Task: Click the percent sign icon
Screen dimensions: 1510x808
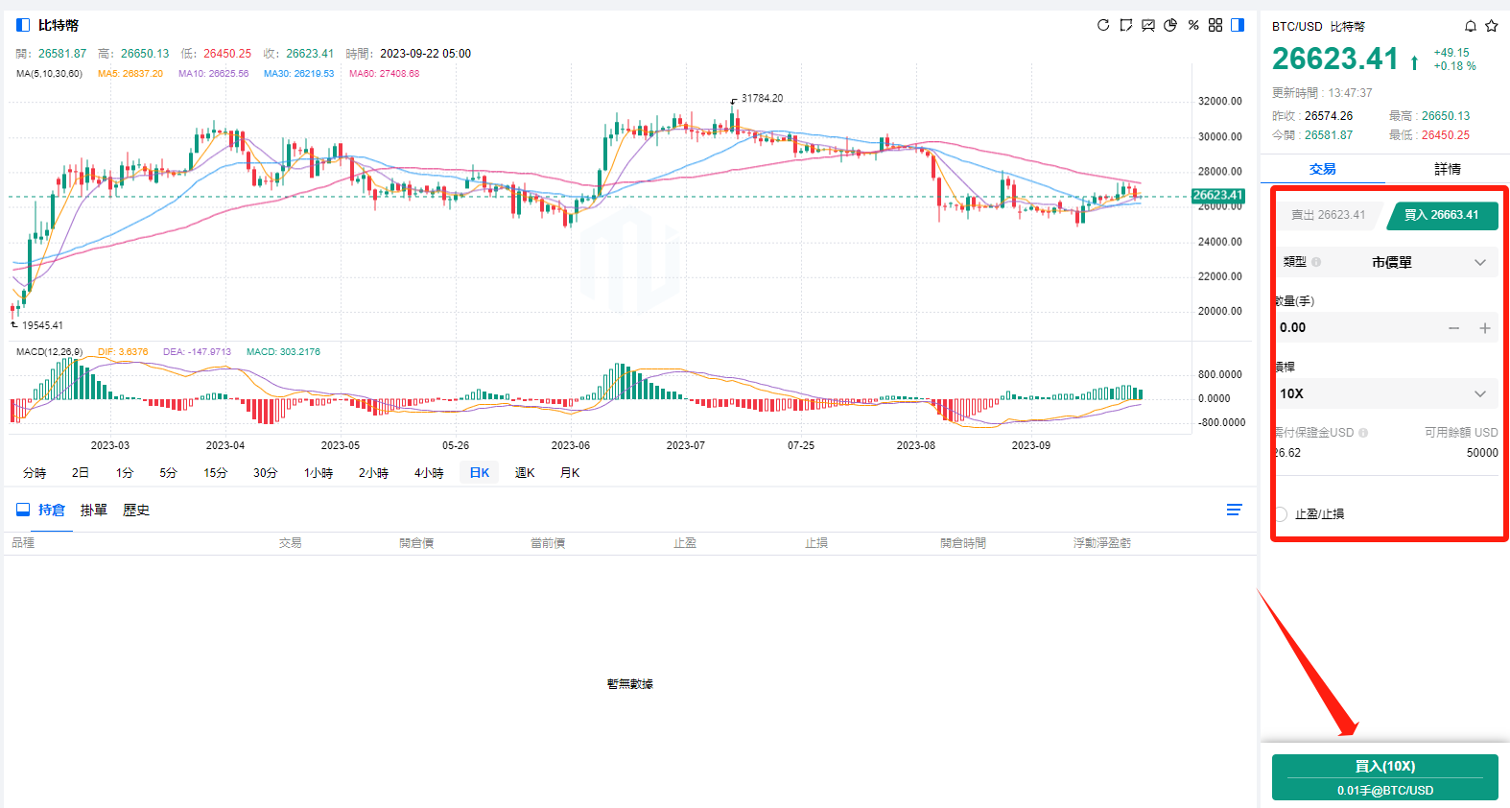Action: coord(1193,25)
